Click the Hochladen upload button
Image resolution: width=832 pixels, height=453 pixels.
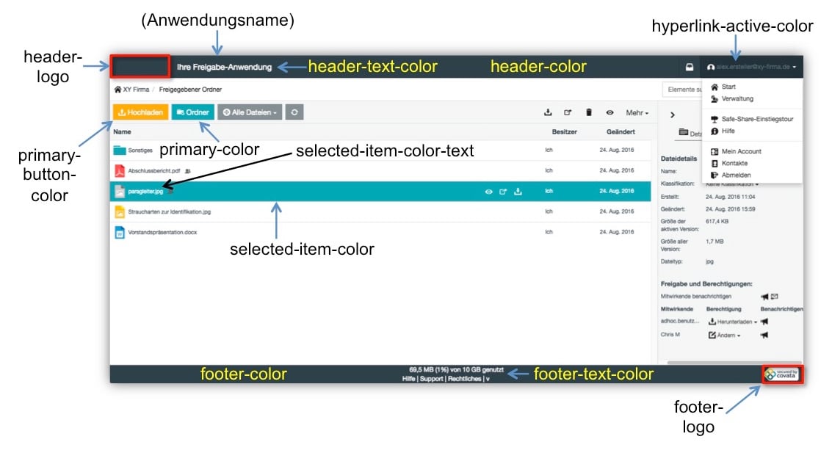140,112
